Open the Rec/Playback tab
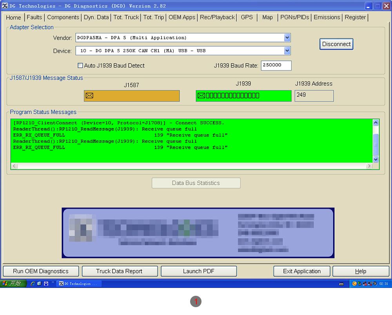 point(217,17)
